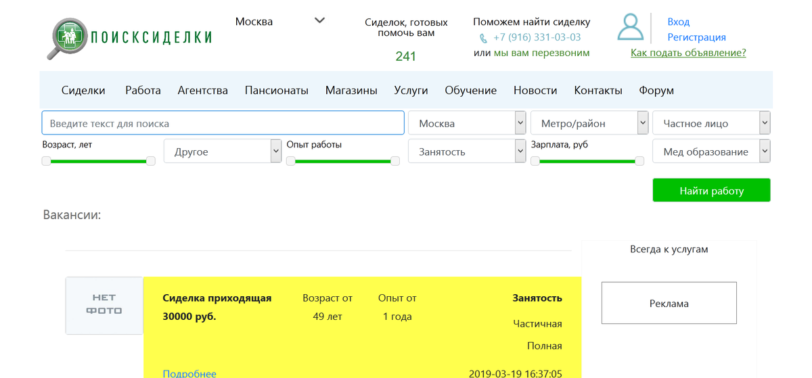The image size is (812, 378).
Task: Click the Реклама ad box
Action: [x=669, y=303]
